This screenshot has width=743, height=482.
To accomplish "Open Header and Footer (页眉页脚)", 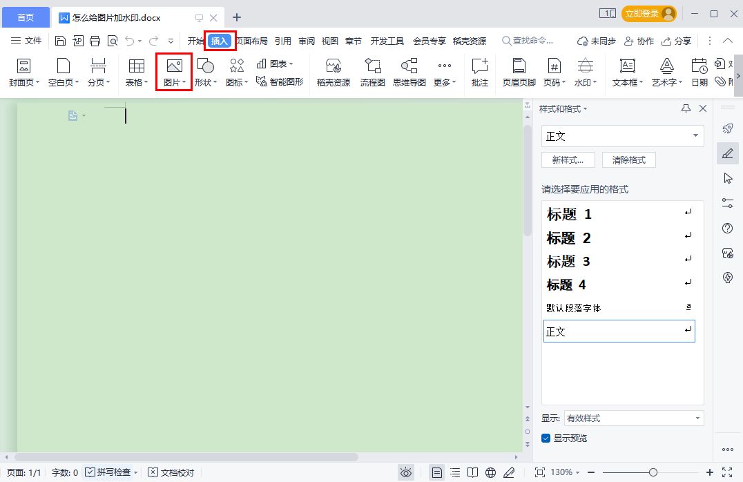I will [519, 73].
